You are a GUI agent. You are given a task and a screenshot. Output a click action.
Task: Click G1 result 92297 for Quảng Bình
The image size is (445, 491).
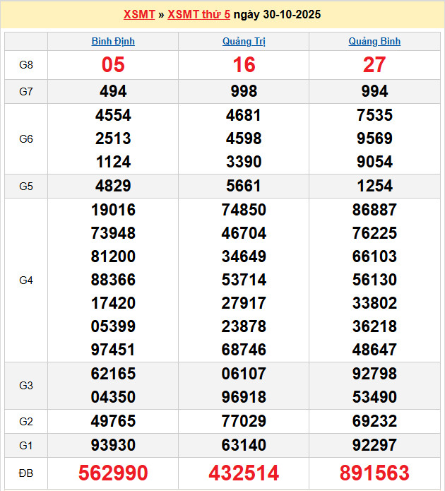coord(374,445)
